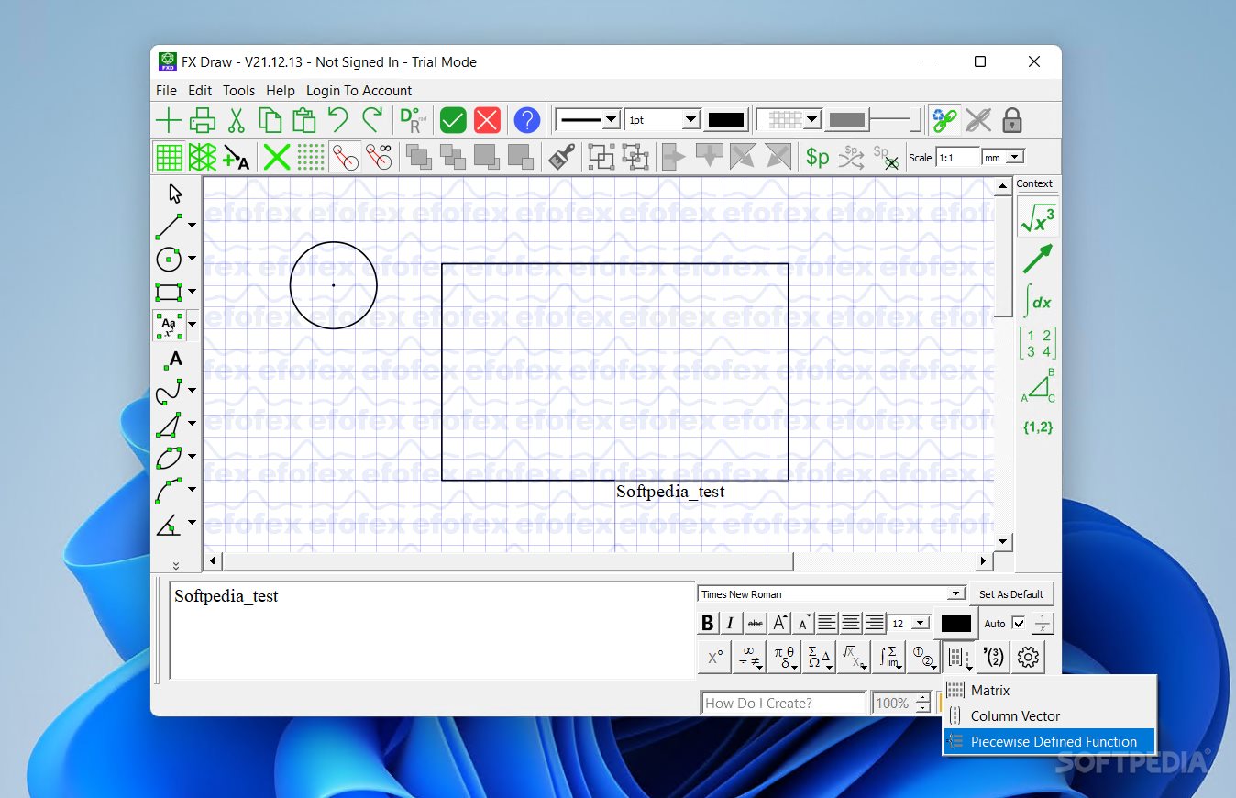This screenshot has width=1236, height=798.
Task: Click the blue question mark help icon
Action: point(527,120)
